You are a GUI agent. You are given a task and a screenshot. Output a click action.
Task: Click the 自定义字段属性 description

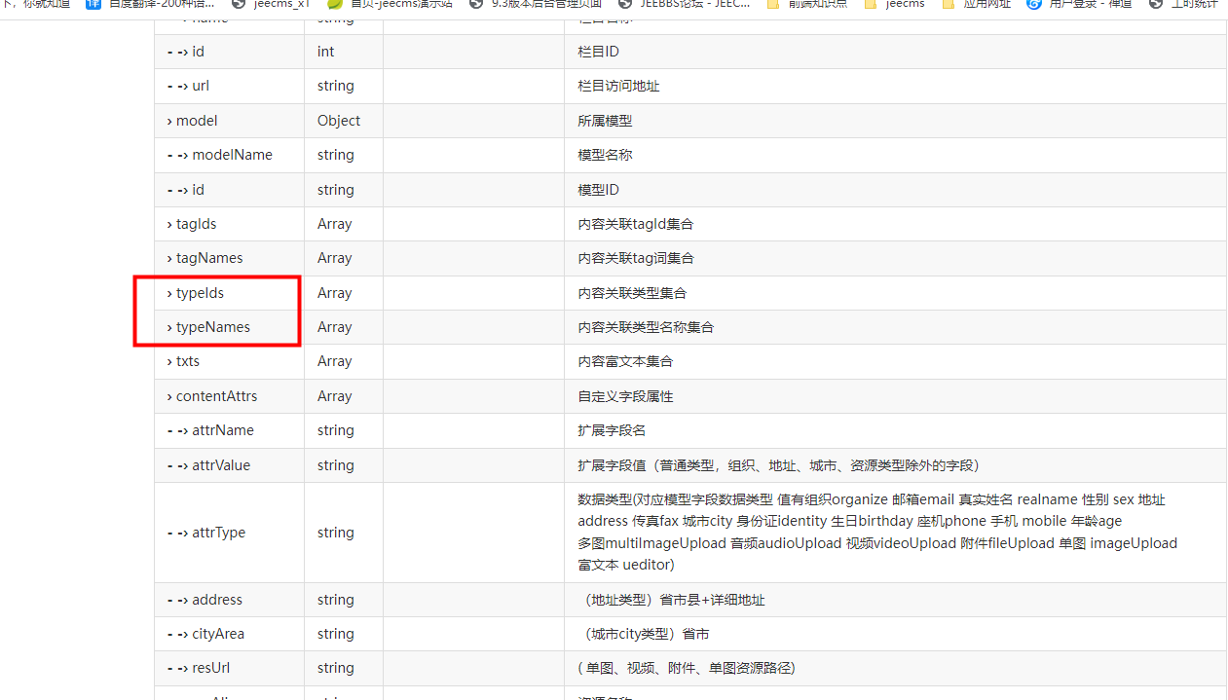pyautogui.click(x=625, y=396)
